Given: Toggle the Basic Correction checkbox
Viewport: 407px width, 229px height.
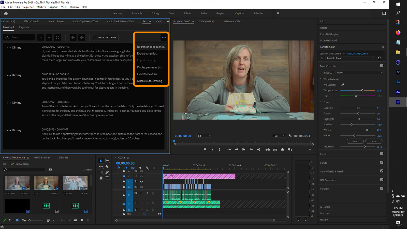Looking at the screenshot, I should (382, 66).
